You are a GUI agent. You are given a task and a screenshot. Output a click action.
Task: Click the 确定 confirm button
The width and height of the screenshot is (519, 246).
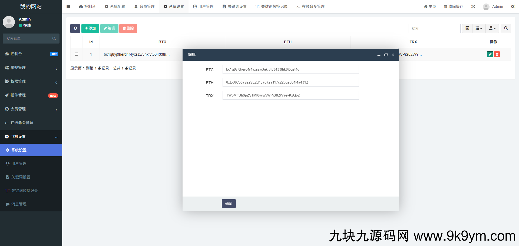tap(229, 204)
